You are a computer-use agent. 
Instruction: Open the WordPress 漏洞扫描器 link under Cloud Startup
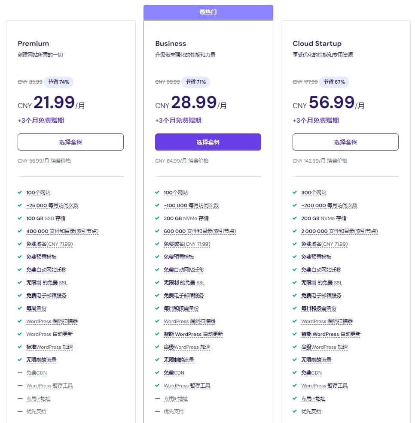point(327,321)
